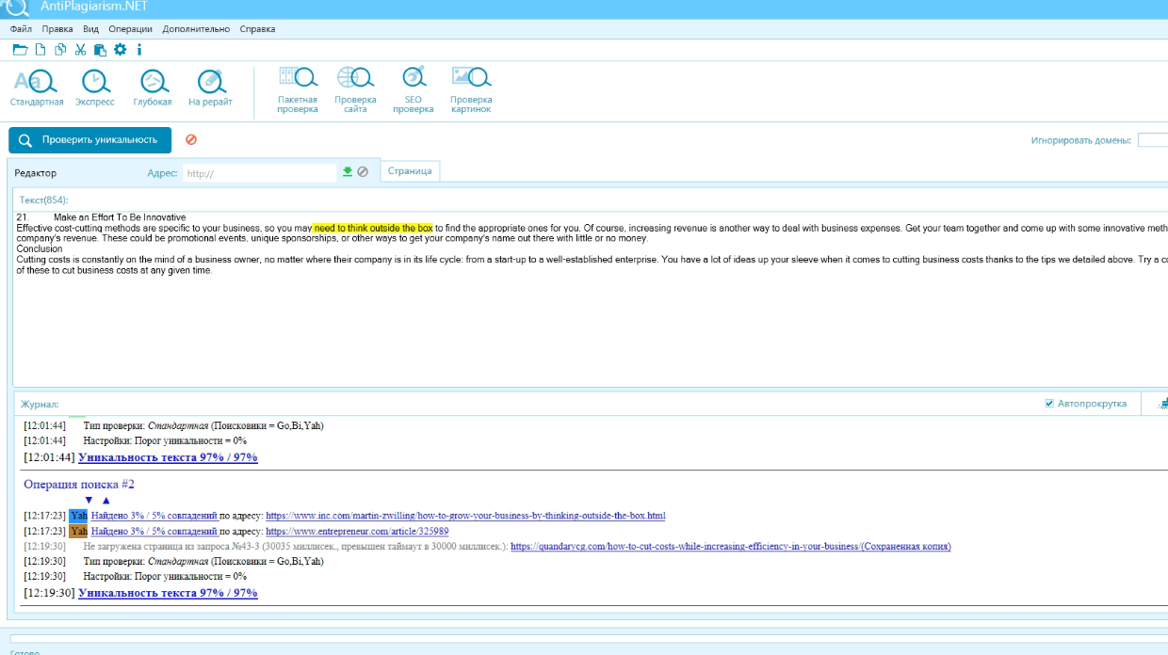The width and height of the screenshot is (1168, 655).
Task: Open the quandarycg.com saved copy link
Action: 730,546
